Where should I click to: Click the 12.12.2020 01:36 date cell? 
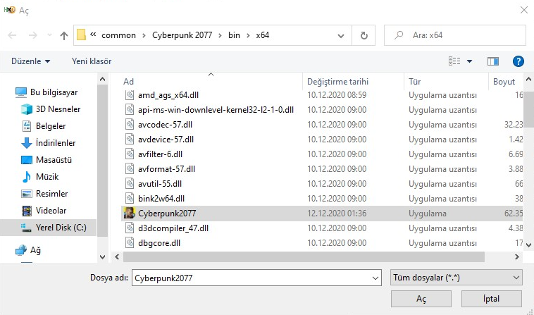click(337, 214)
